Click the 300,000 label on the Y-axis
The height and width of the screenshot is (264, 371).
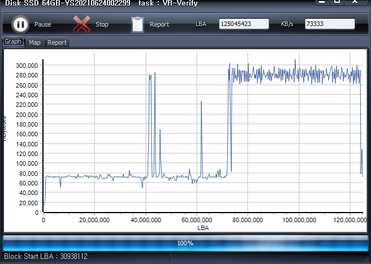(x=27, y=66)
